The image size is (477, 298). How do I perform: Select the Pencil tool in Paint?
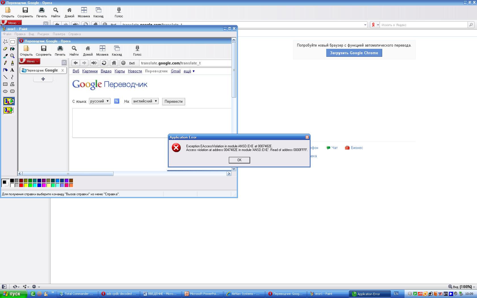(5, 63)
